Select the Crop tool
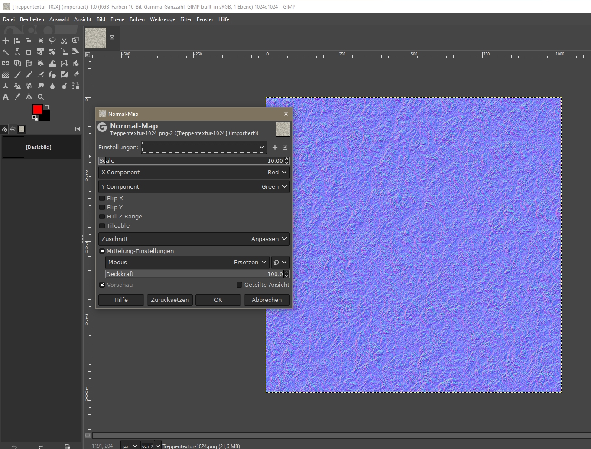Screen dimensions: 591x449 click(29, 52)
